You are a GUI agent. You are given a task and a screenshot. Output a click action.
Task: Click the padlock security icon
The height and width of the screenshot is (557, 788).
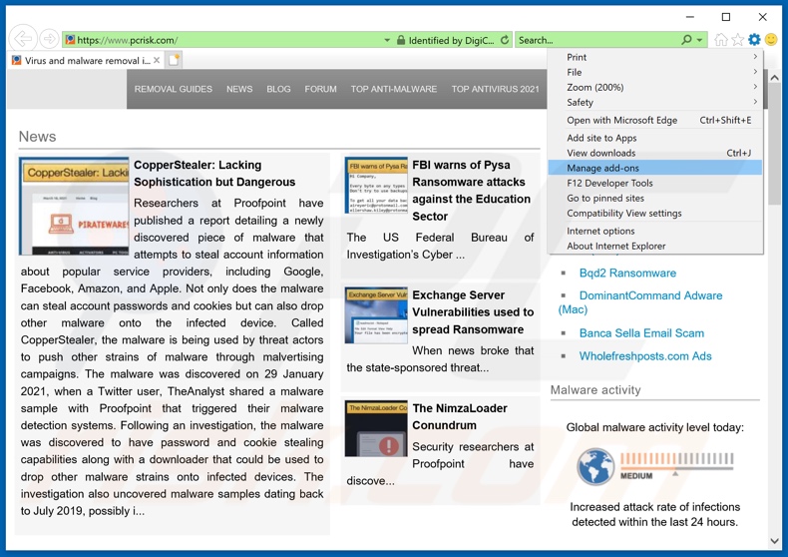(x=401, y=40)
